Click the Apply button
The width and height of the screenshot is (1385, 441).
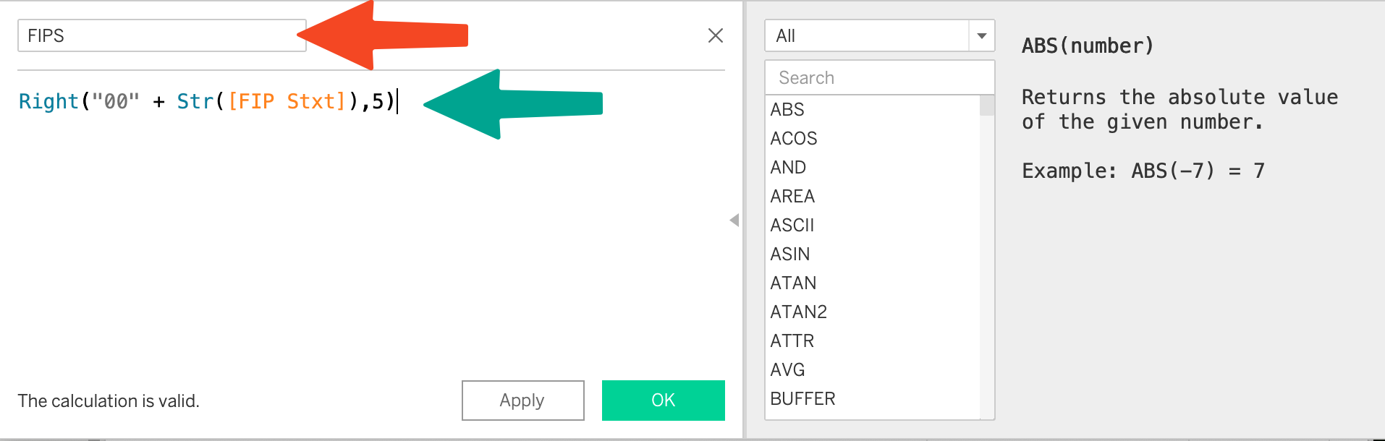(522, 401)
